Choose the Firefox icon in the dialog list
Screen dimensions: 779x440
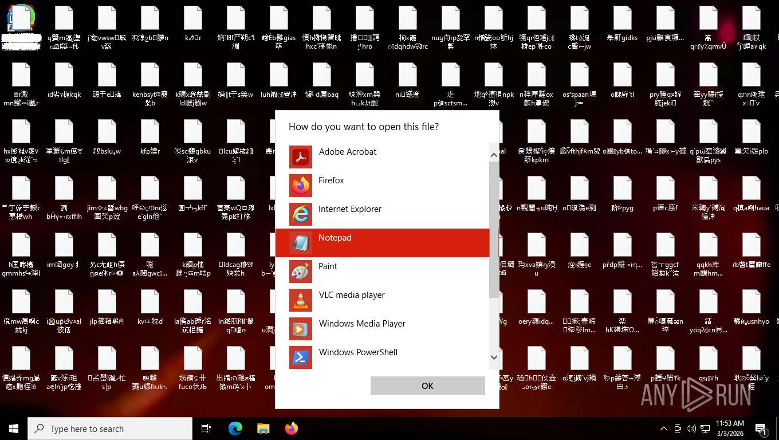point(301,185)
